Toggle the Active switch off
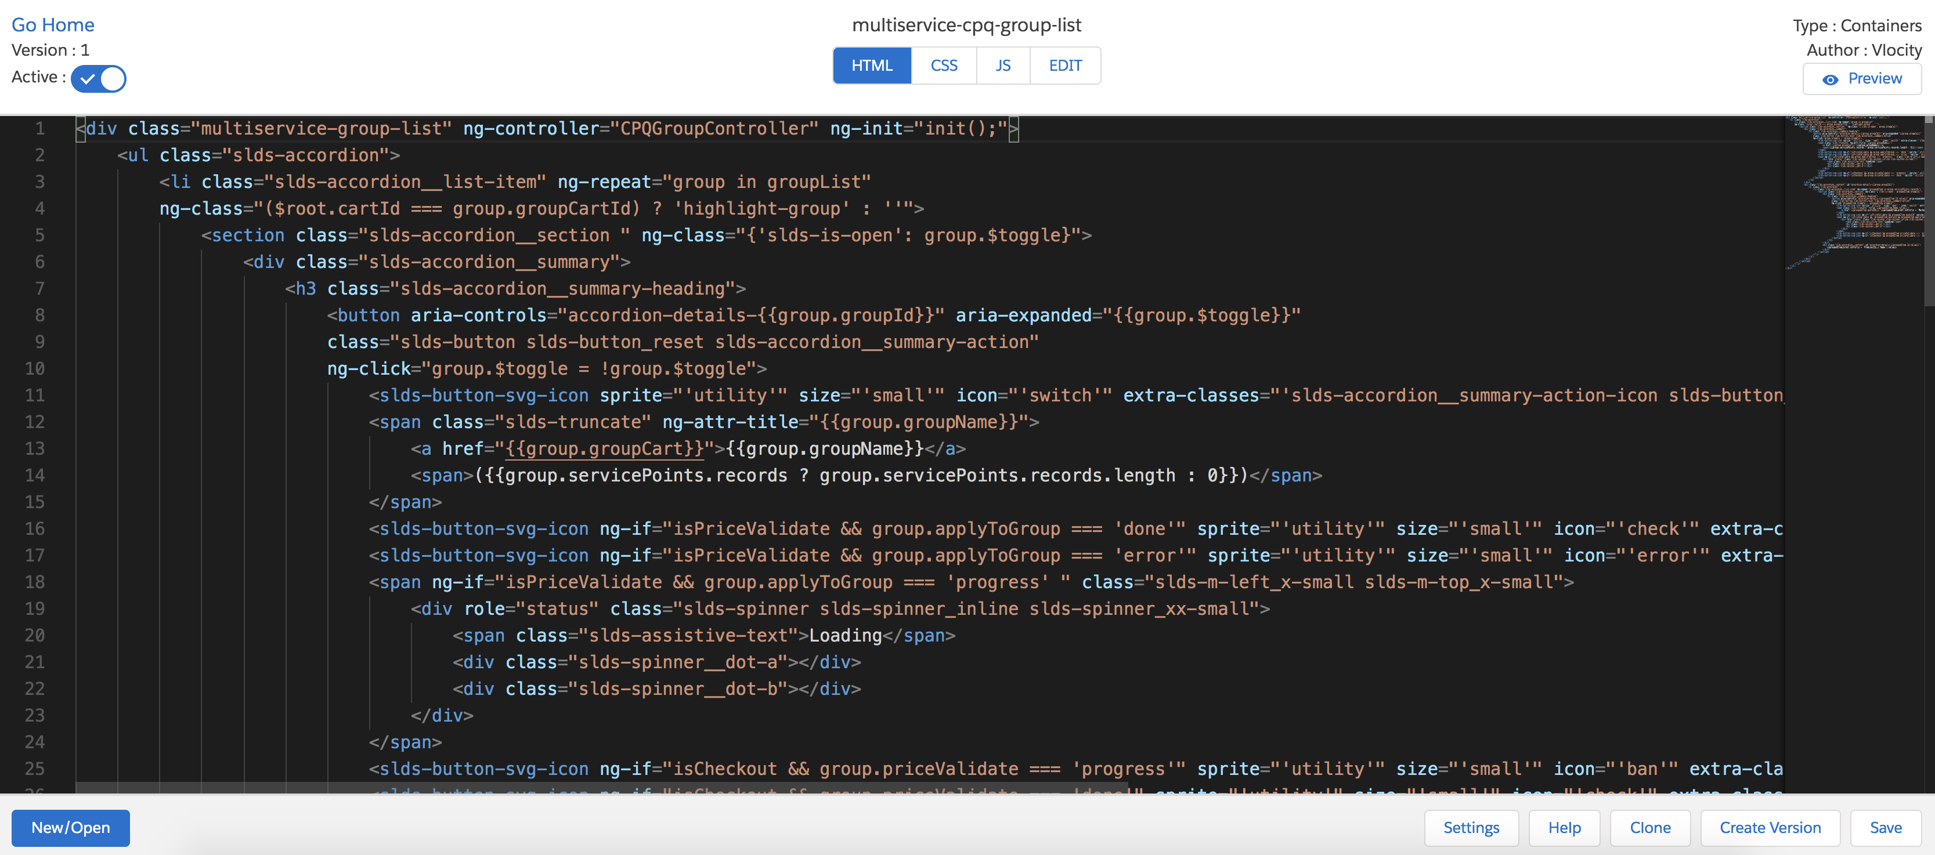1935x855 pixels. click(99, 78)
